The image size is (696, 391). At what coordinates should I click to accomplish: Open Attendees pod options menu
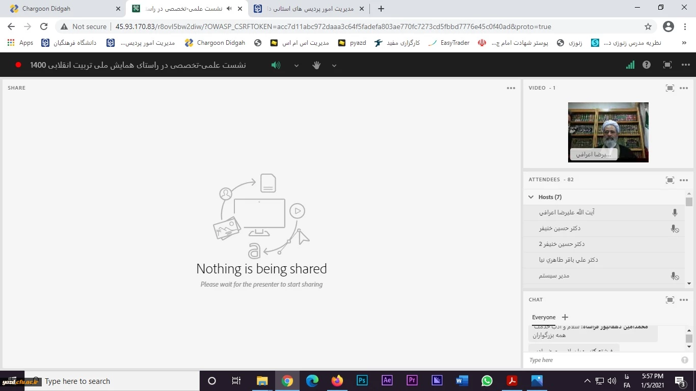pos(684,180)
